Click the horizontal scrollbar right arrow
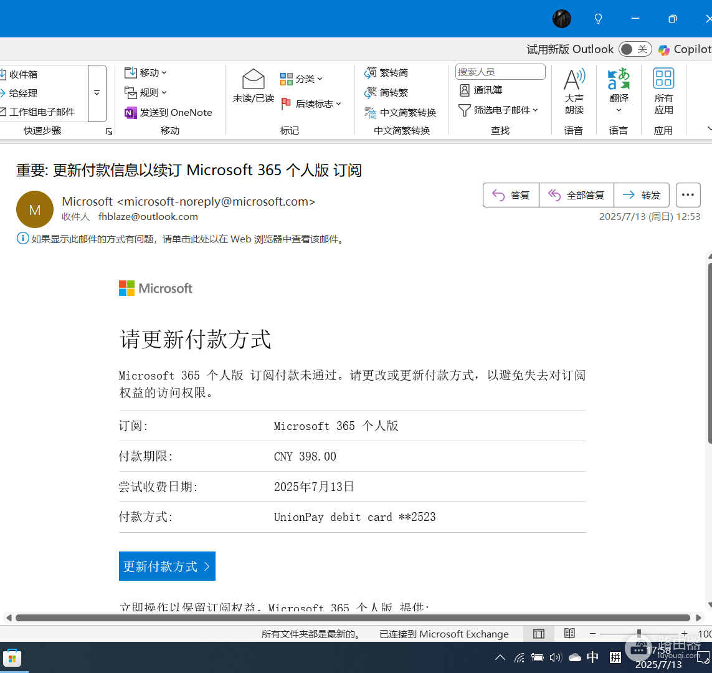Screen dimensions: 712x673 click(x=698, y=618)
